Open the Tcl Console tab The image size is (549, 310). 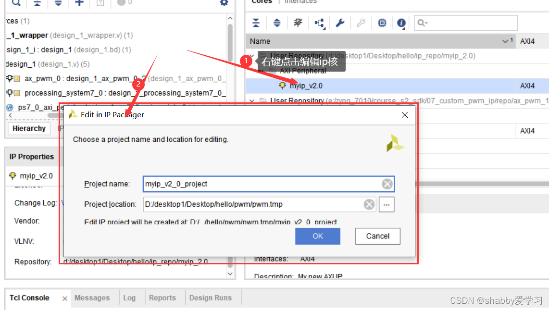tap(29, 298)
